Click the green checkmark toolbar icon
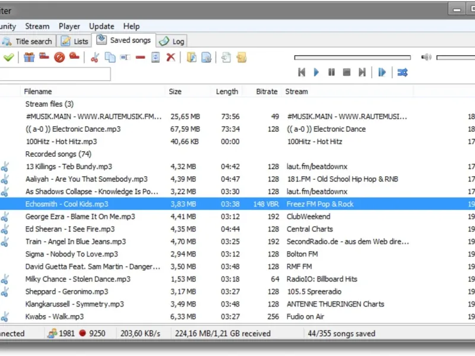 tap(8, 58)
